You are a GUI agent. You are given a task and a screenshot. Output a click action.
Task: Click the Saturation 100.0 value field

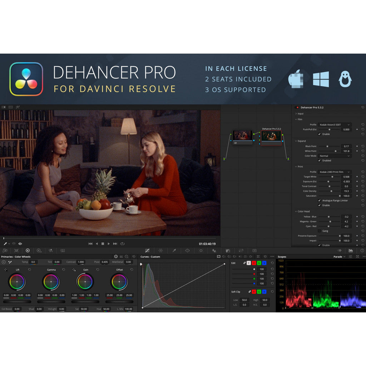(346, 196)
